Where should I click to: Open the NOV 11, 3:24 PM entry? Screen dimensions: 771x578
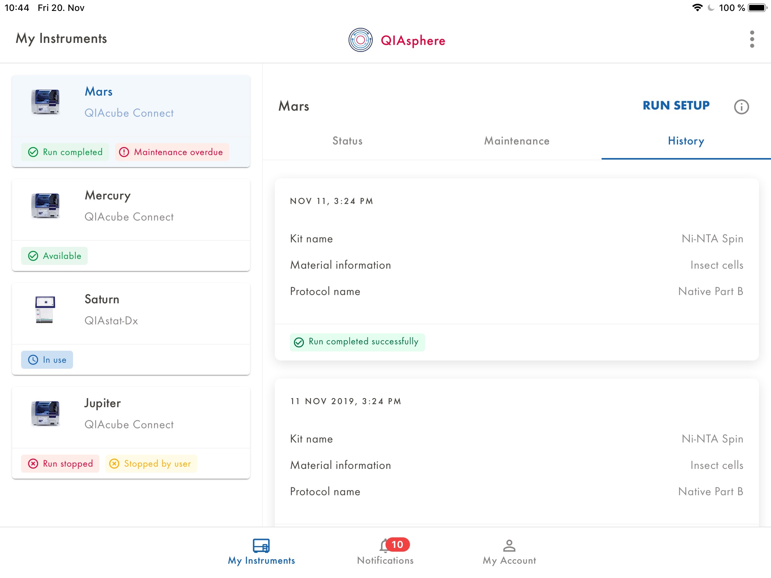tap(332, 201)
